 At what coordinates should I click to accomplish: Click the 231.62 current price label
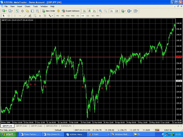[x=179, y=81]
